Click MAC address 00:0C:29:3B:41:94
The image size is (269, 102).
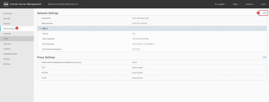[141, 39]
